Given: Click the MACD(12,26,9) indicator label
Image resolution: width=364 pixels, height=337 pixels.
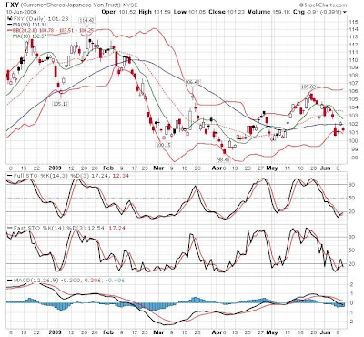Looking at the screenshot, I should pyautogui.click(x=35, y=281).
